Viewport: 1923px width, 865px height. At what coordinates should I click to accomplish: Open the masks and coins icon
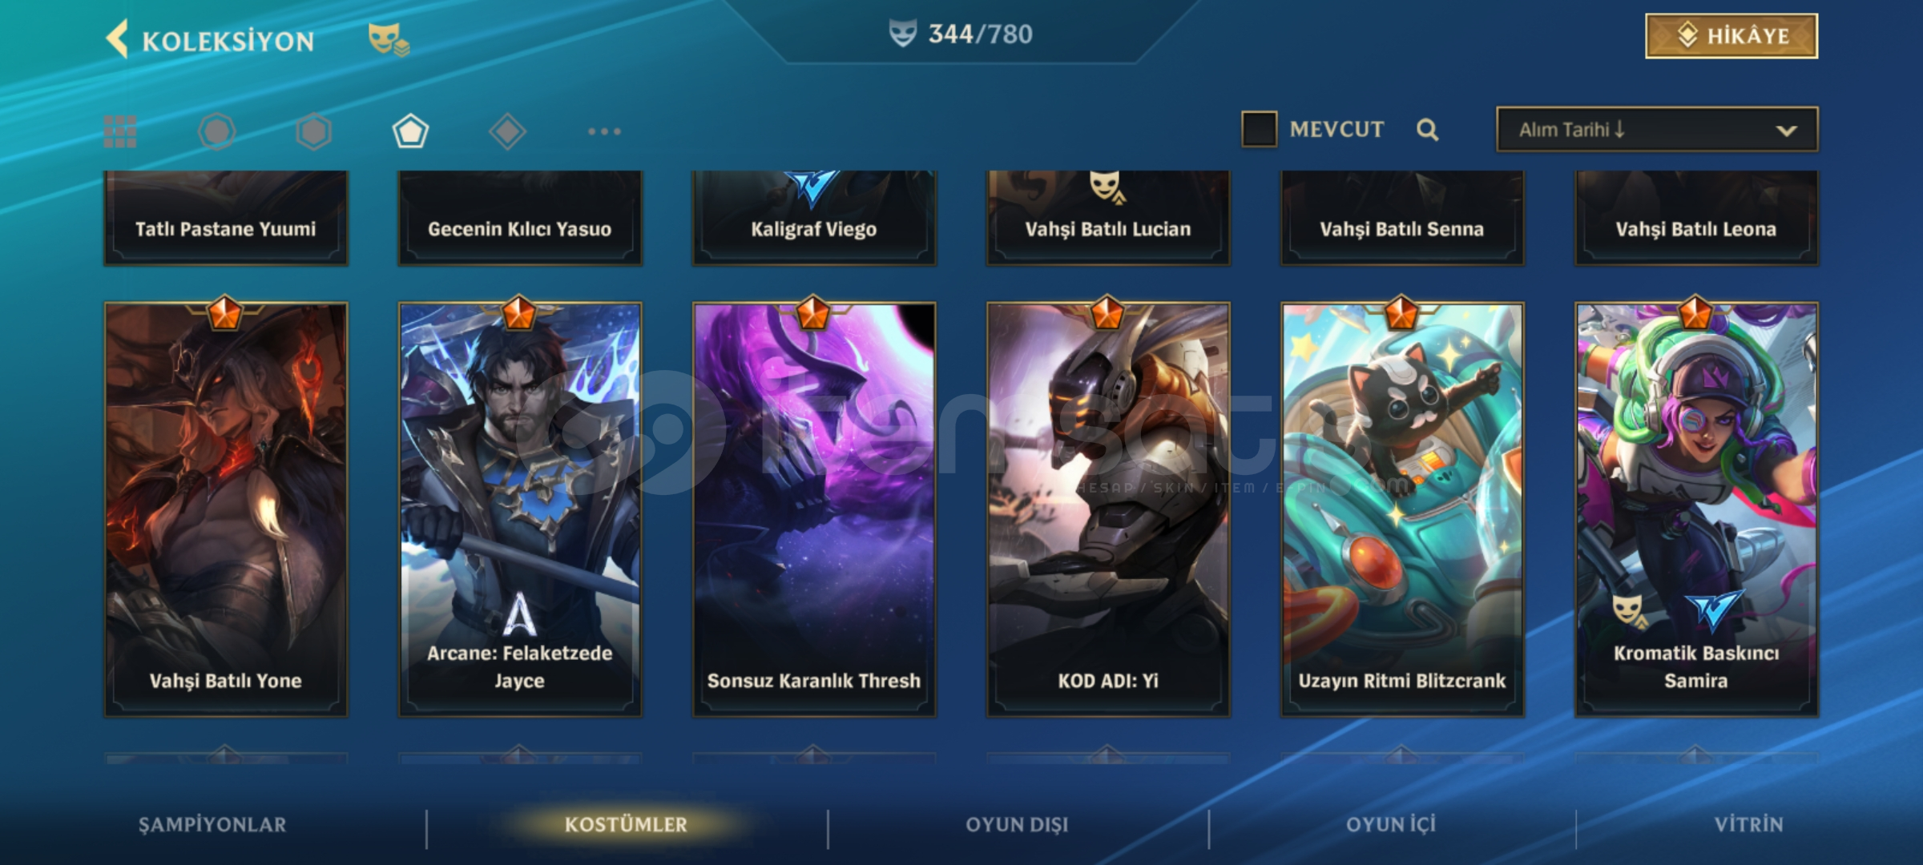pos(389,39)
